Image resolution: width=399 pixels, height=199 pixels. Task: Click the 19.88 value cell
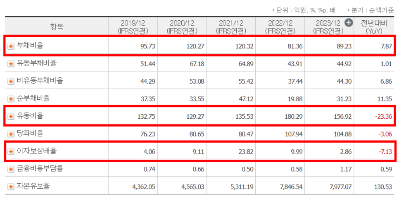pyautogui.click(x=294, y=99)
